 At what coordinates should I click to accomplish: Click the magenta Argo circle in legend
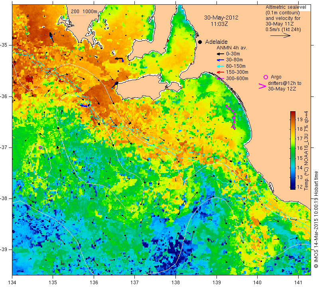266,77
